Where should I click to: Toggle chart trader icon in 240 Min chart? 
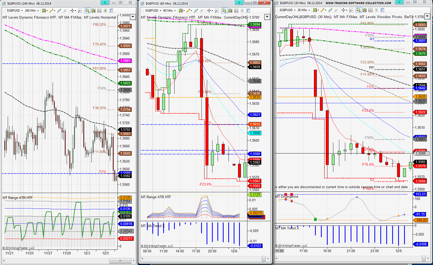pos(87,11)
